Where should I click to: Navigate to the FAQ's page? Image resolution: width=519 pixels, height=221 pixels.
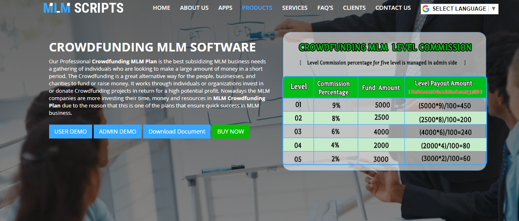point(325,8)
